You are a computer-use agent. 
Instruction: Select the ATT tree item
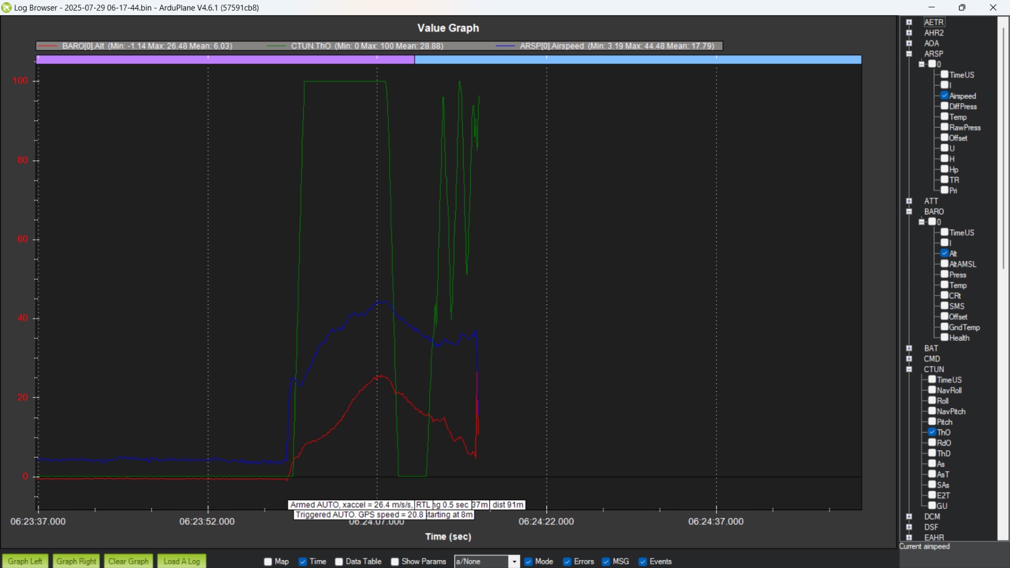click(x=931, y=201)
